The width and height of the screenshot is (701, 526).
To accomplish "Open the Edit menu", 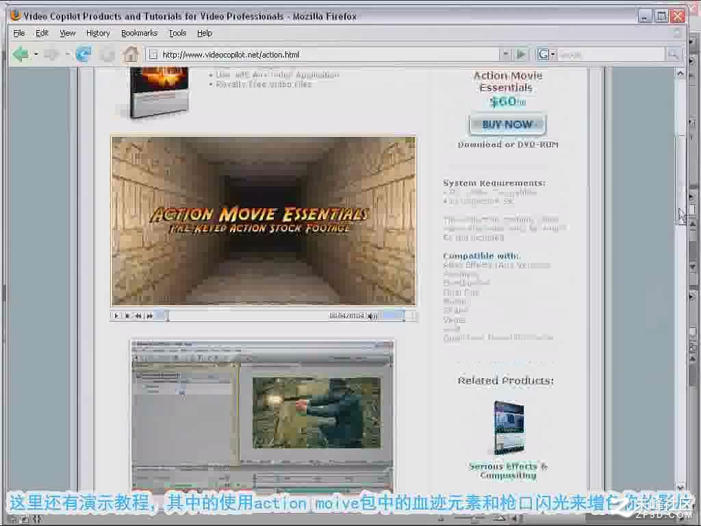I will click(x=42, y=33).
